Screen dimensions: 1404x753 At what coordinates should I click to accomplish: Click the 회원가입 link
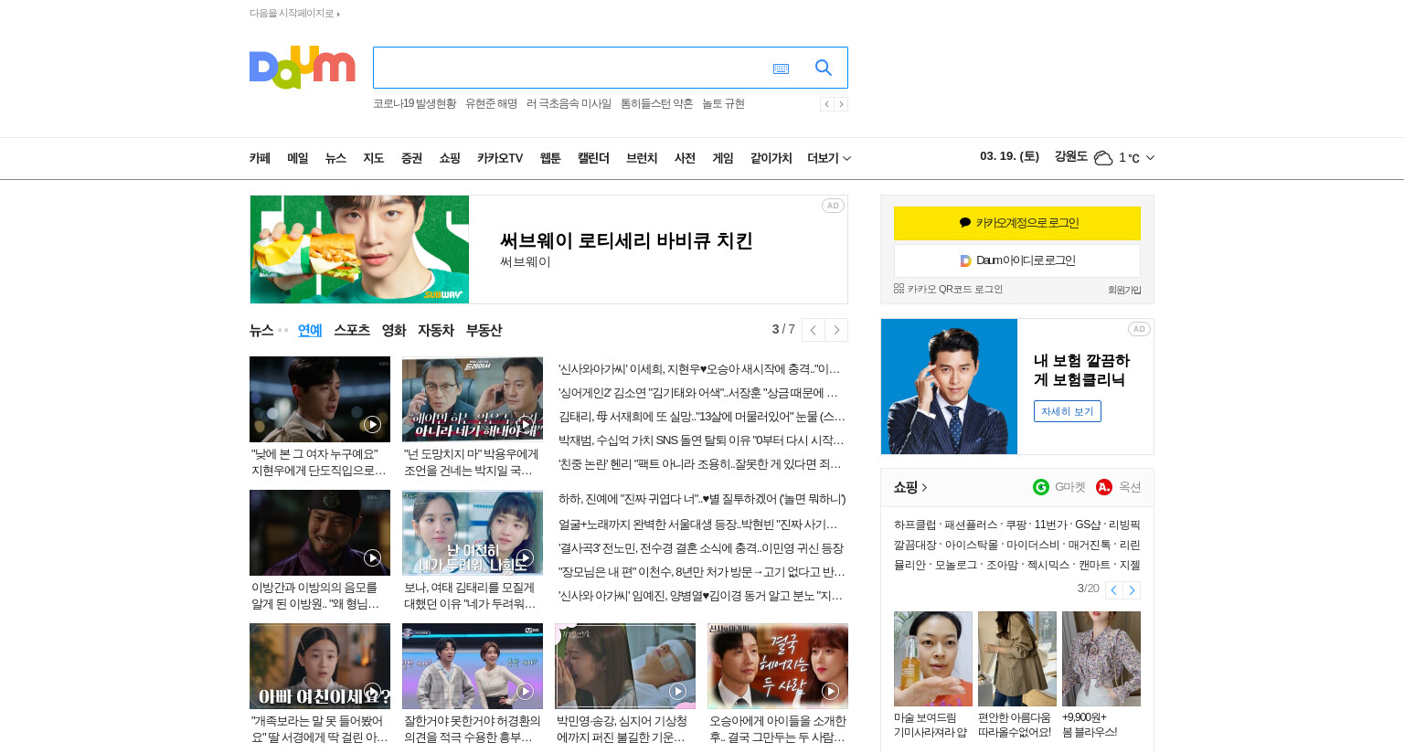[x=1124, y=290]
